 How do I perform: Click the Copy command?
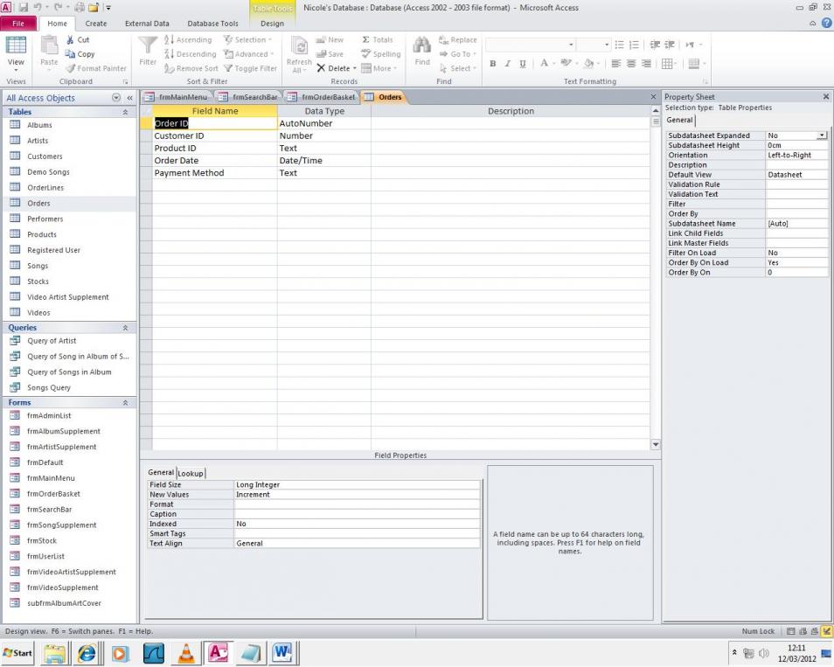coord(80,54)
